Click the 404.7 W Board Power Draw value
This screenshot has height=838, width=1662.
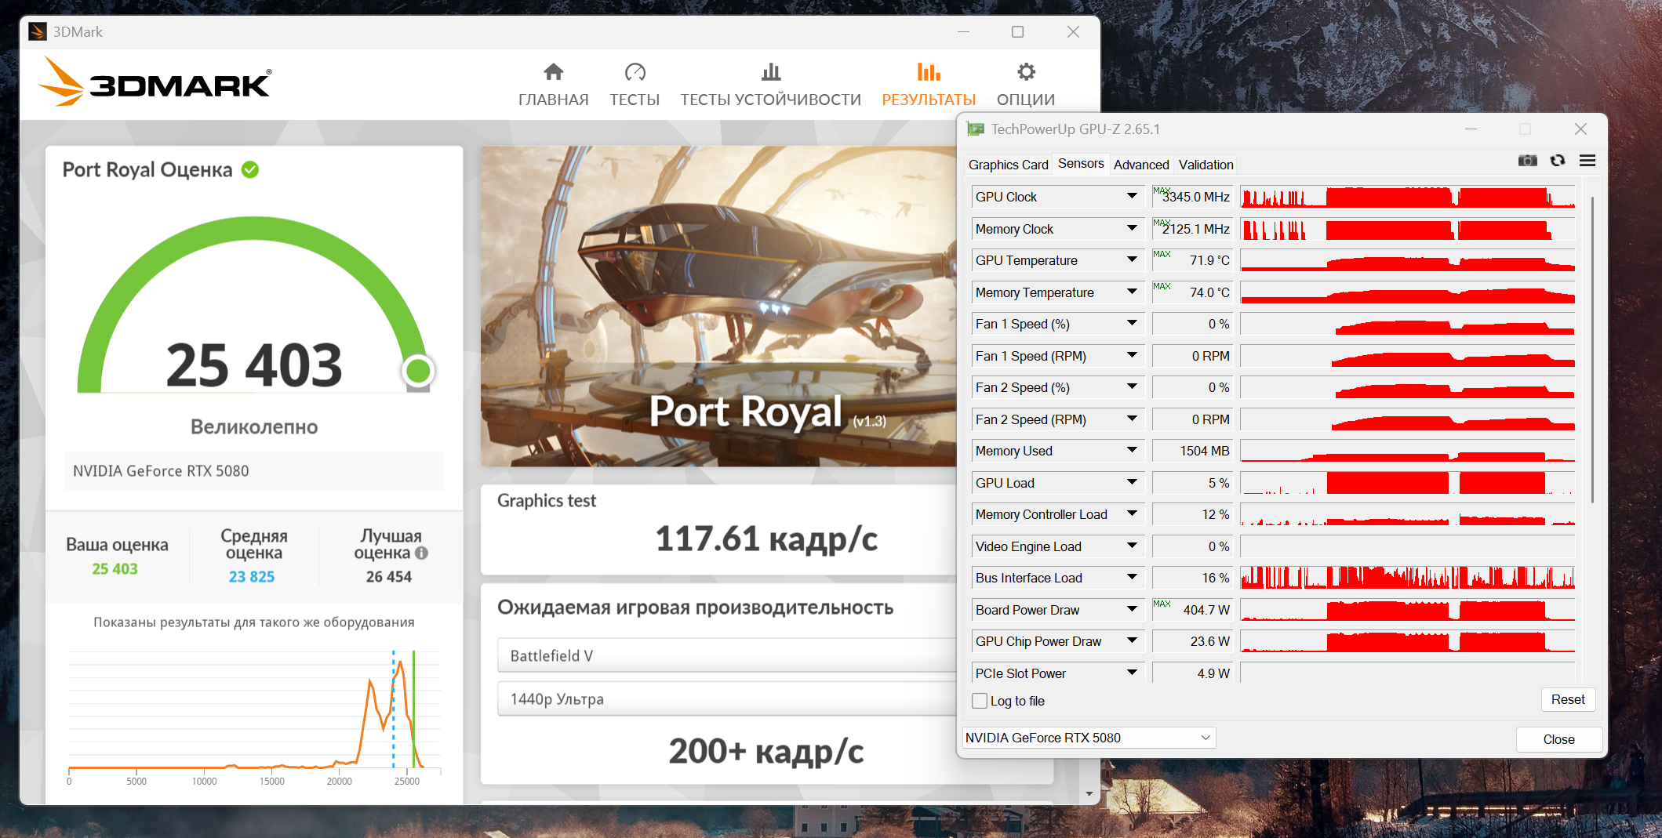1192,609
